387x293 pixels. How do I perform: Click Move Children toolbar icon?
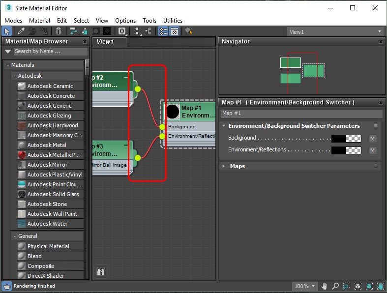pyautogui.click(x=73, y=31)
